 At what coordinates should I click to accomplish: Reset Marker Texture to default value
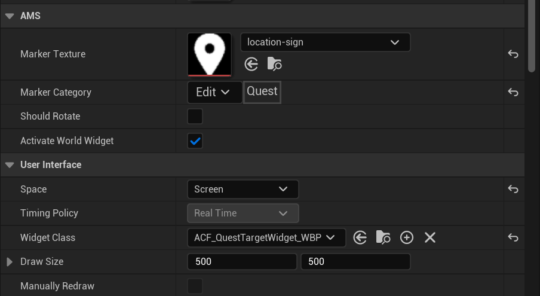(513, 54)
